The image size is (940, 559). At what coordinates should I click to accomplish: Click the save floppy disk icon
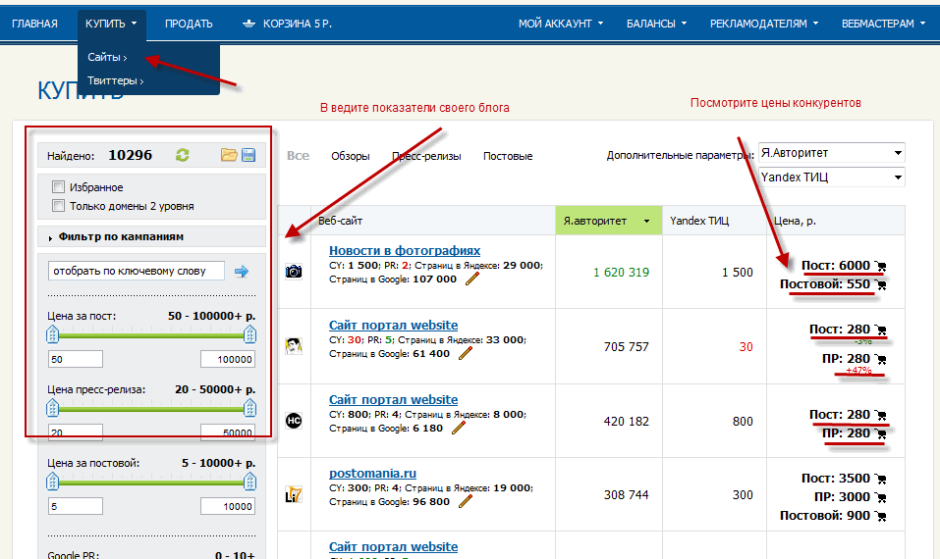[249, 155]
